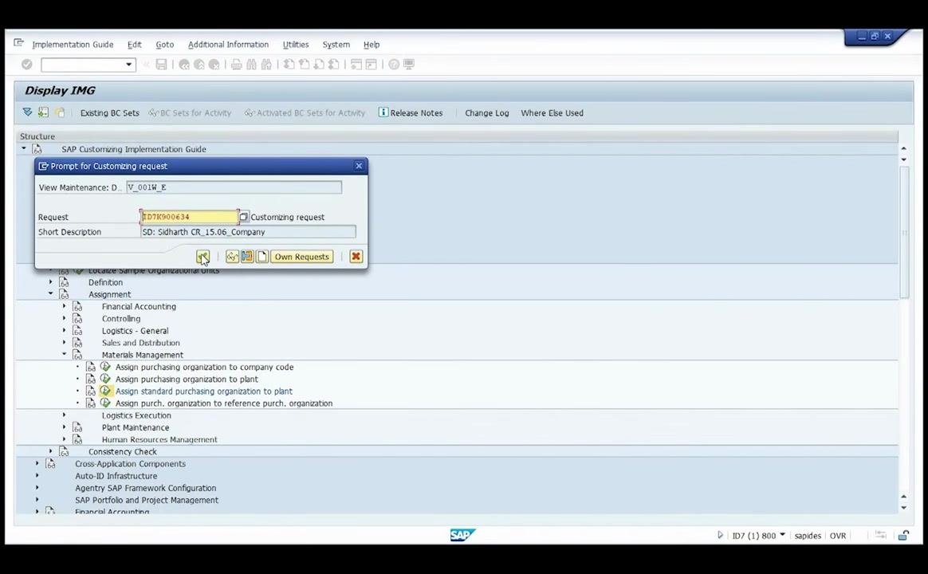Open the Additional Information menu

tap(229, 45)
